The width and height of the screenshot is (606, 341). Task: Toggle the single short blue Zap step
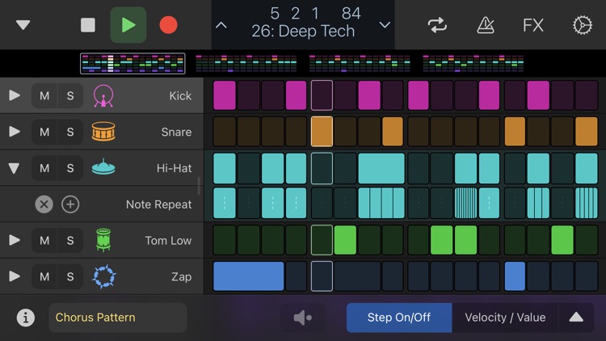[x=516, y=276]
